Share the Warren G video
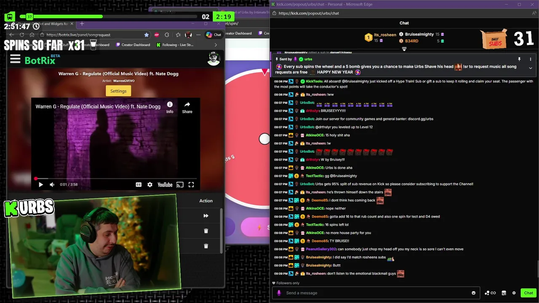This screenshot has height=303, width=539. 187,107
